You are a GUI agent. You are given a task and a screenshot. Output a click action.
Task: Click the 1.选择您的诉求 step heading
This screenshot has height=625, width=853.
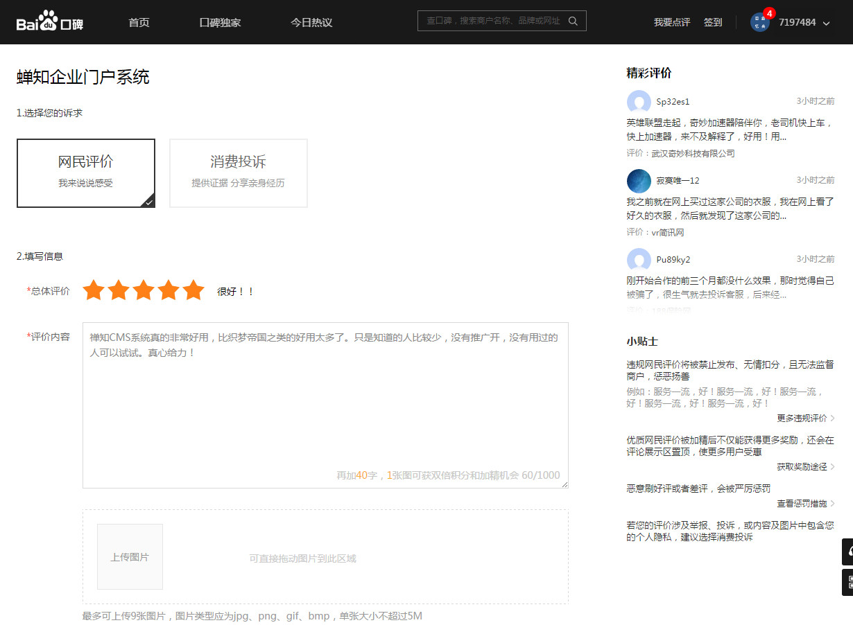tap(49, 113)
